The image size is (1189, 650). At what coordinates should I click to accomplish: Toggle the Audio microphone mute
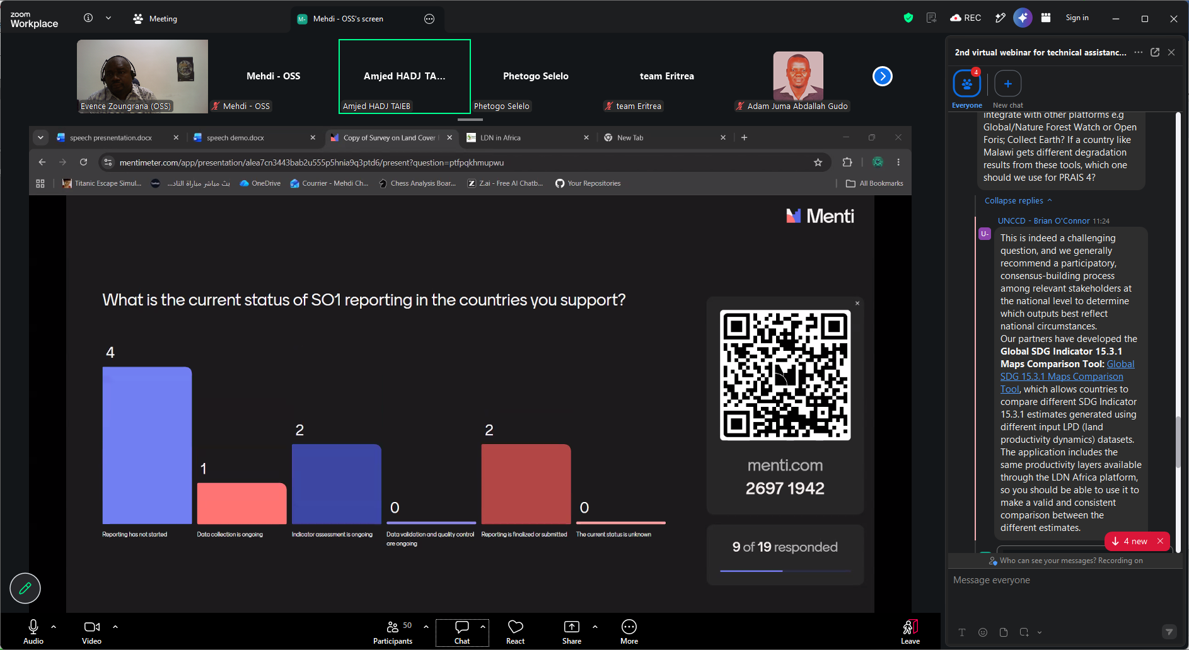[33, 632]
